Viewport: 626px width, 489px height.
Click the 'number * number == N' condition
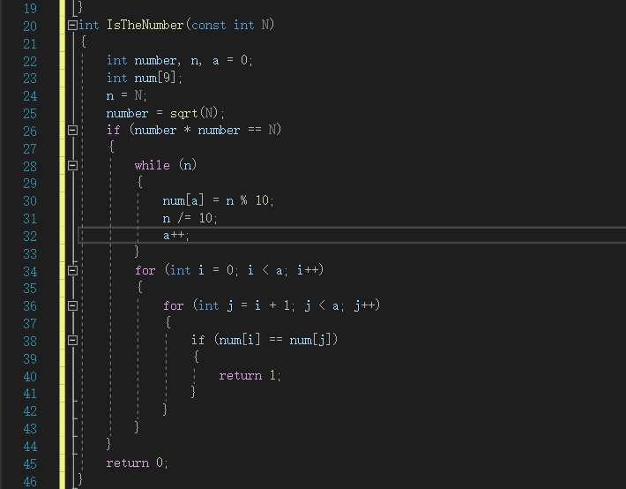click(205, 130)
